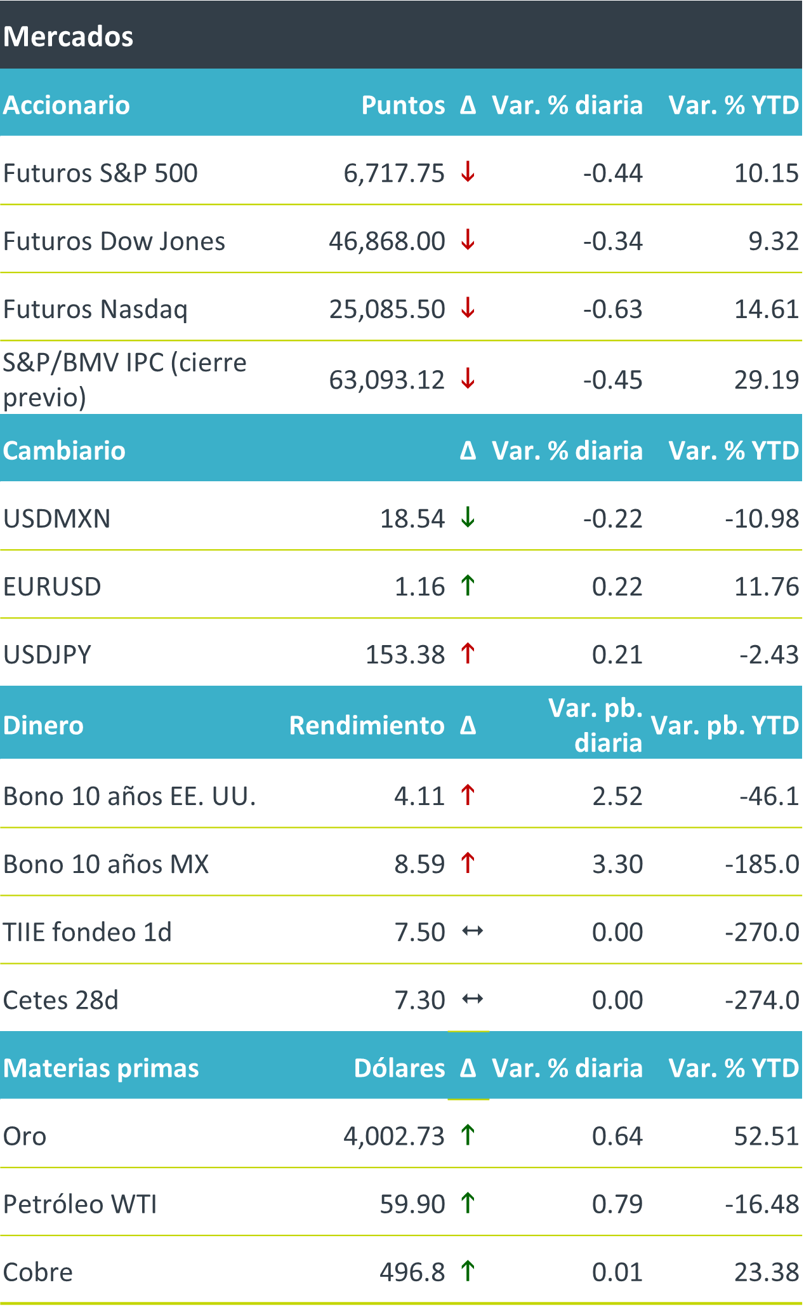Image resolution: width=804 pixels, height=1306 pixels.
Task: Click the Futuros Nasdaq row label
Action: point(95,309)
